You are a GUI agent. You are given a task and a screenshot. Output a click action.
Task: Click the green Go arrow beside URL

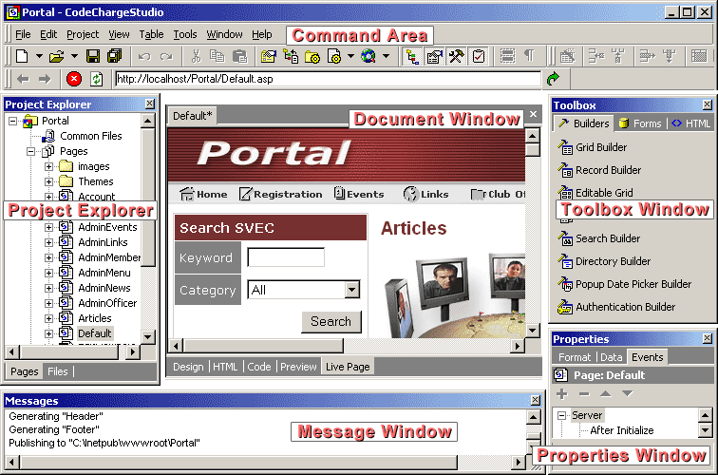click(553, 79)
